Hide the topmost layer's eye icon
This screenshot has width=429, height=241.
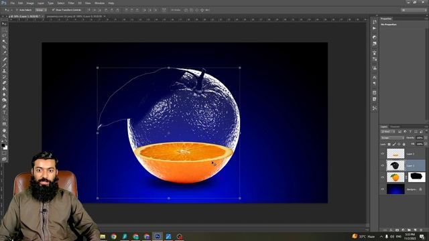(x=383, y=154)
